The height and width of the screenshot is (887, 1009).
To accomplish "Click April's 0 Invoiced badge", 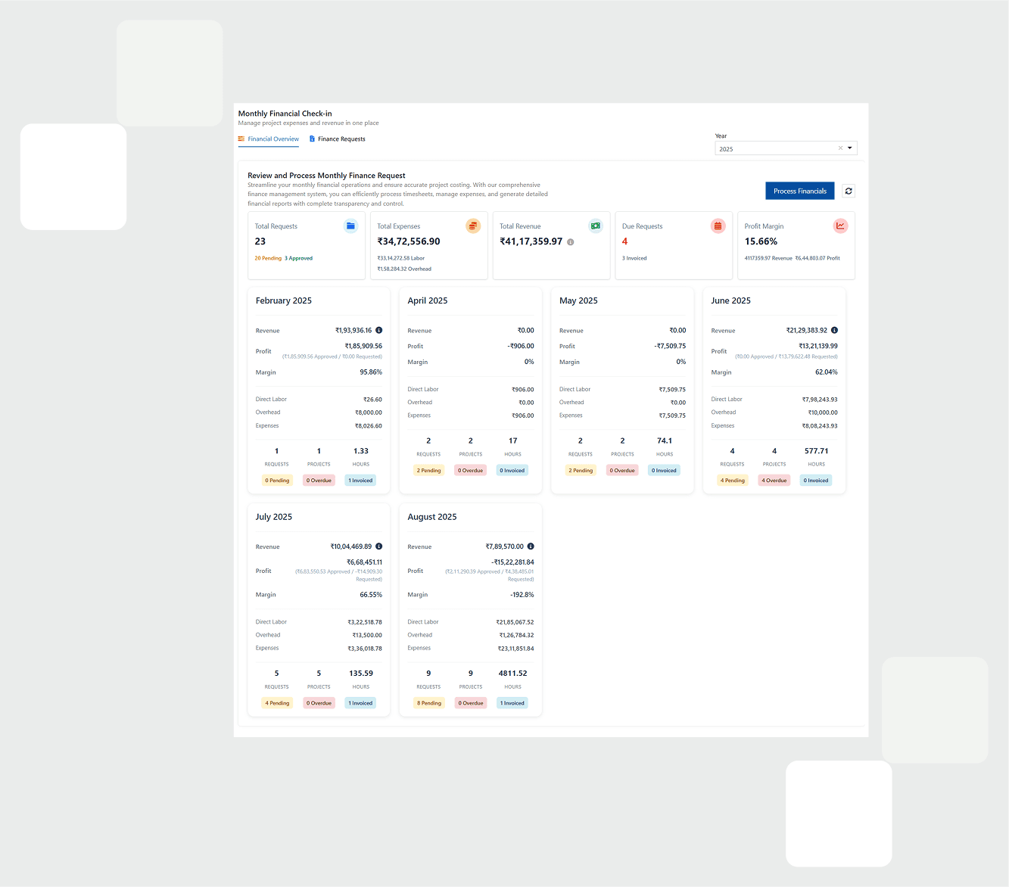I will (x=512, y=471).
